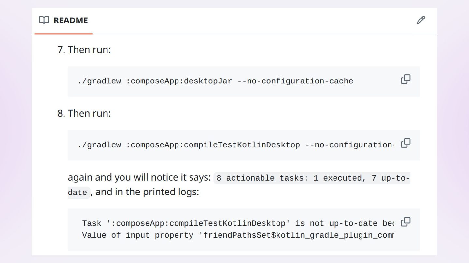The image size is (469, 263).
Task: Open the README tab
Action: [64, 20]
